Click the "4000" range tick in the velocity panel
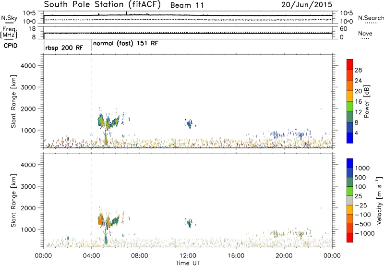 (x=28, y=165)
